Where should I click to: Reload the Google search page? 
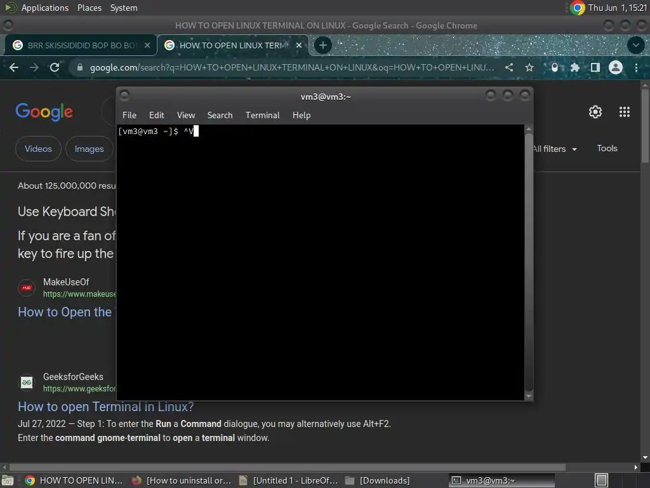tap(55, 67)
